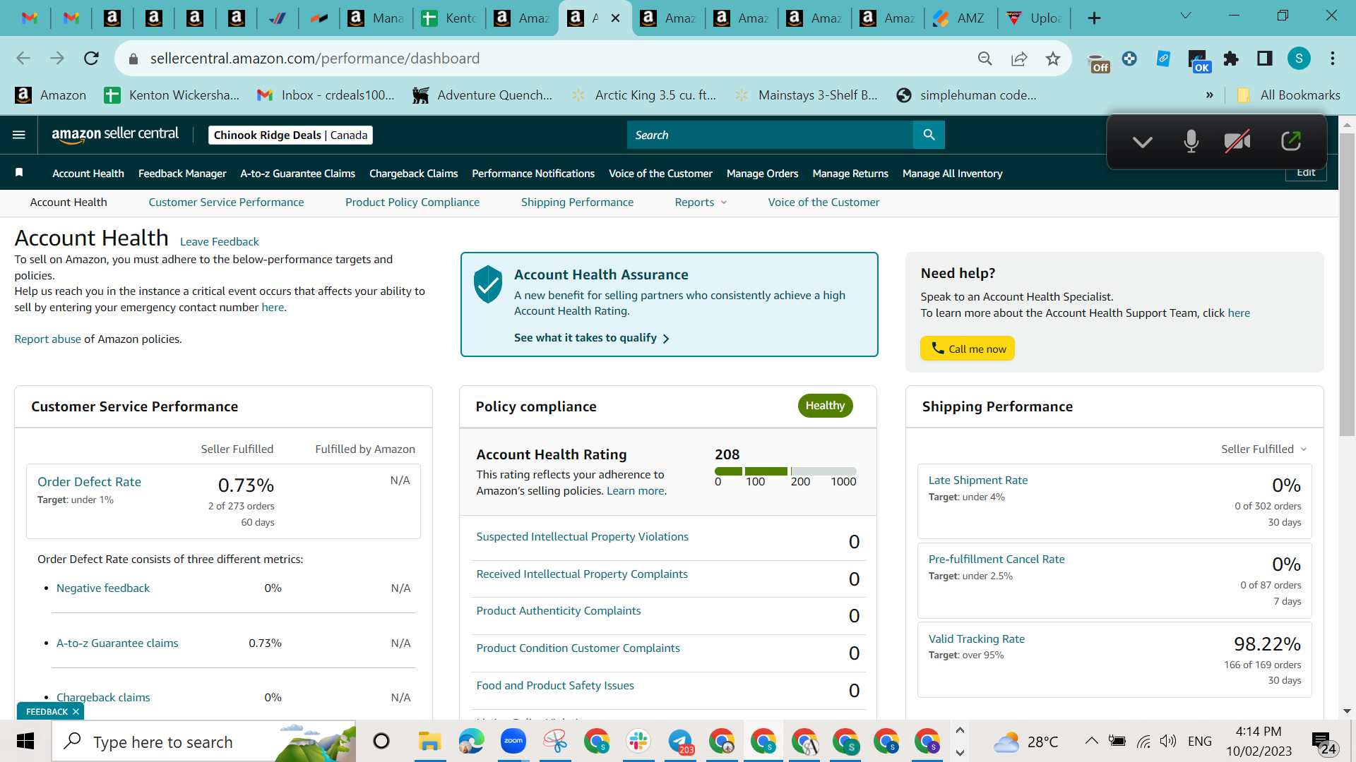Bookmark this page with the star icon
Image resolution: width=1356 pixels, height=762 pixels.
tap(1053, 59)
